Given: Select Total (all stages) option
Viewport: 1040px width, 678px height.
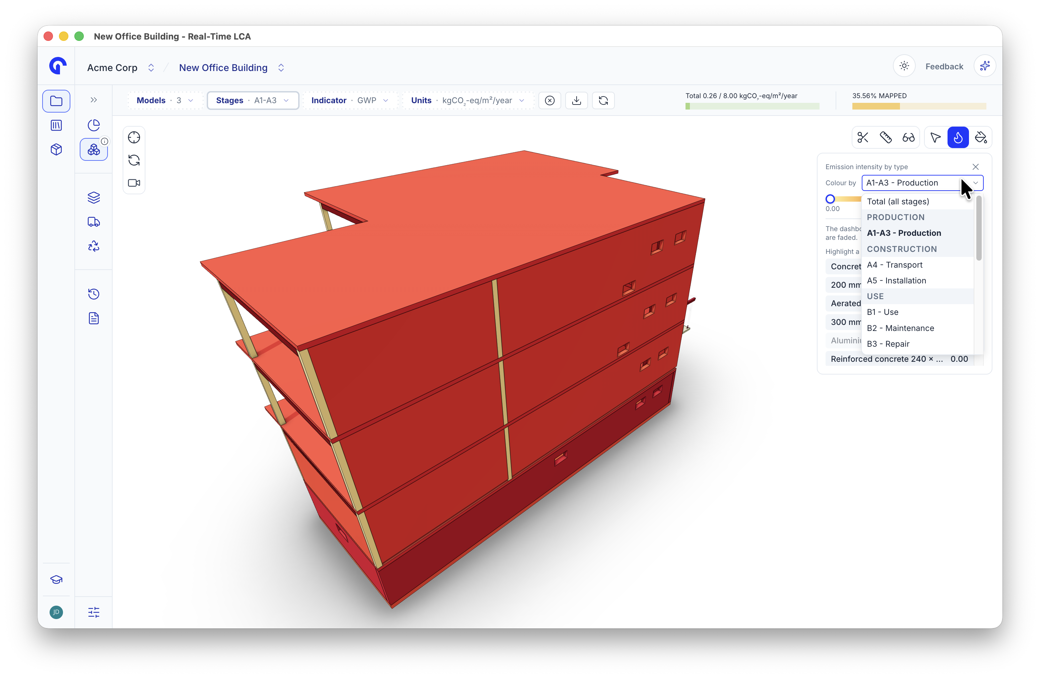Looking at the screenshot, I should point(918,201).
